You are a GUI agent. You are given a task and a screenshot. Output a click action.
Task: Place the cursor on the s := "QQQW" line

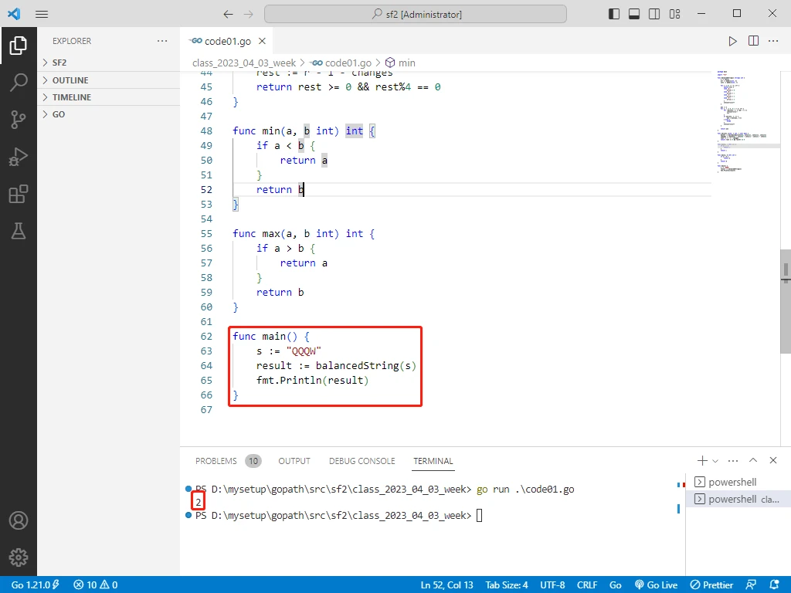pyautogui.click(x=289, y=351)
